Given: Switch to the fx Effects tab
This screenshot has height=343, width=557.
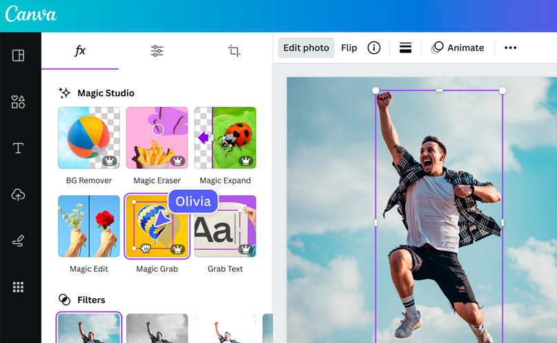Looking at the screenshot, I should click(80, 51).
